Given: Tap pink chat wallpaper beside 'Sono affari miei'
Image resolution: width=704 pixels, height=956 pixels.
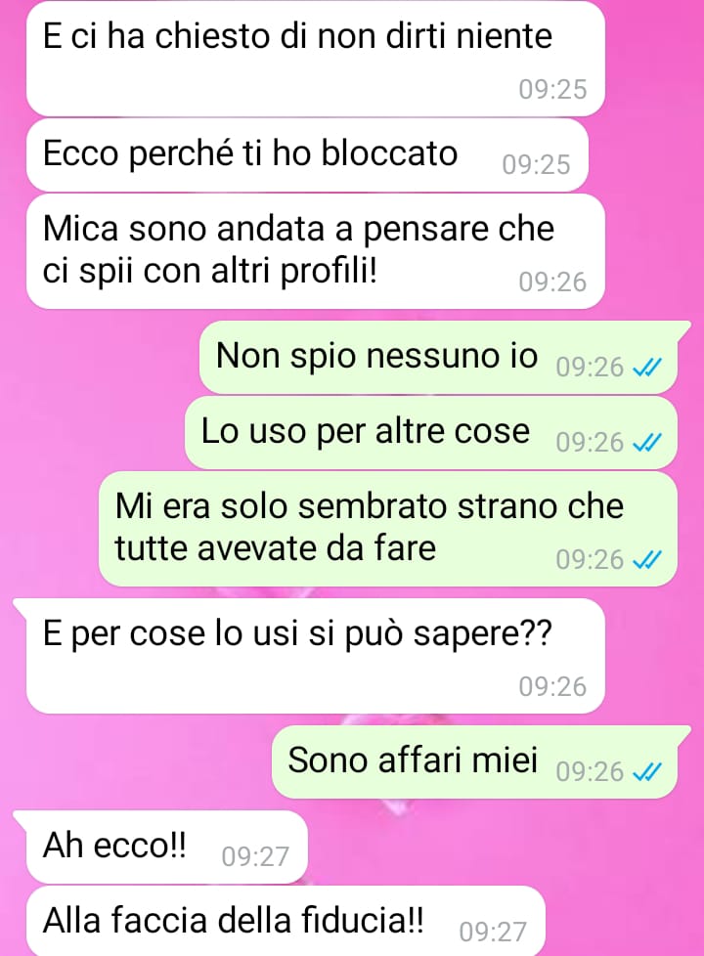Looking at the screenshot, I should (x=134, y=762).
